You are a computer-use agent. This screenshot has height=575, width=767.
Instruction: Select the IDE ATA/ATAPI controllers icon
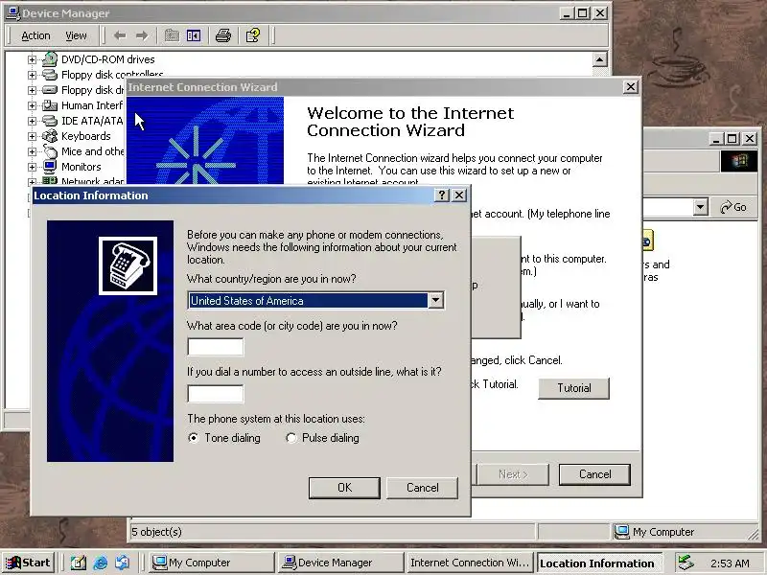[x=50, y=121]
